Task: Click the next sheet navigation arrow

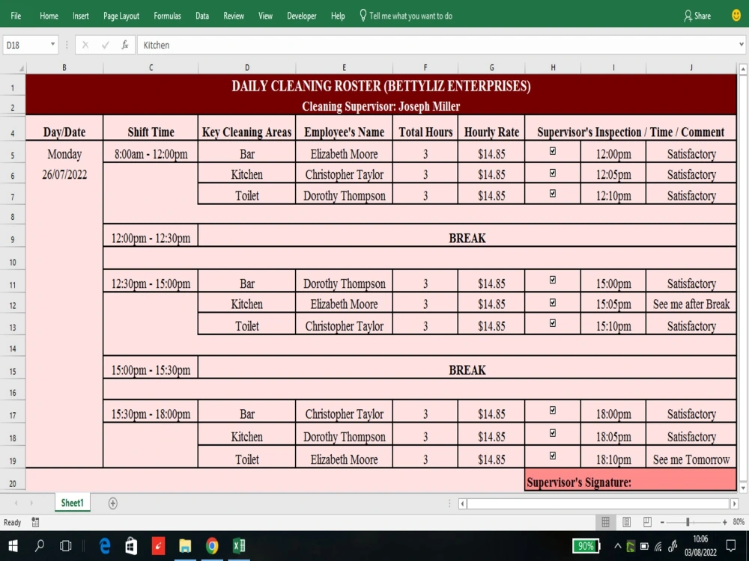Action: pyautogui.click(x=32, y=503)
